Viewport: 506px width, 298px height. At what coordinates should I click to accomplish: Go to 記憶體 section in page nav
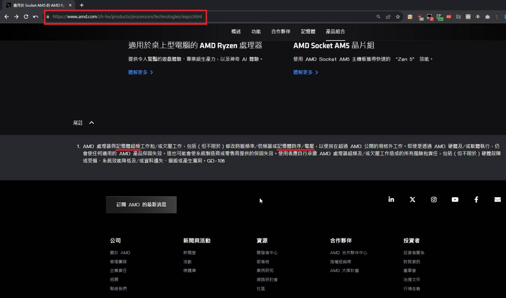coord(308,31)
